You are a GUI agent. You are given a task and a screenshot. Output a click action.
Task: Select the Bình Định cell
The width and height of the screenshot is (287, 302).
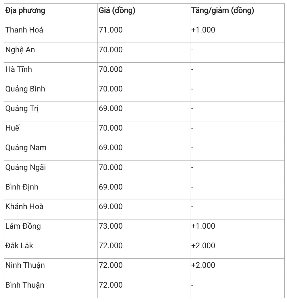22,187
